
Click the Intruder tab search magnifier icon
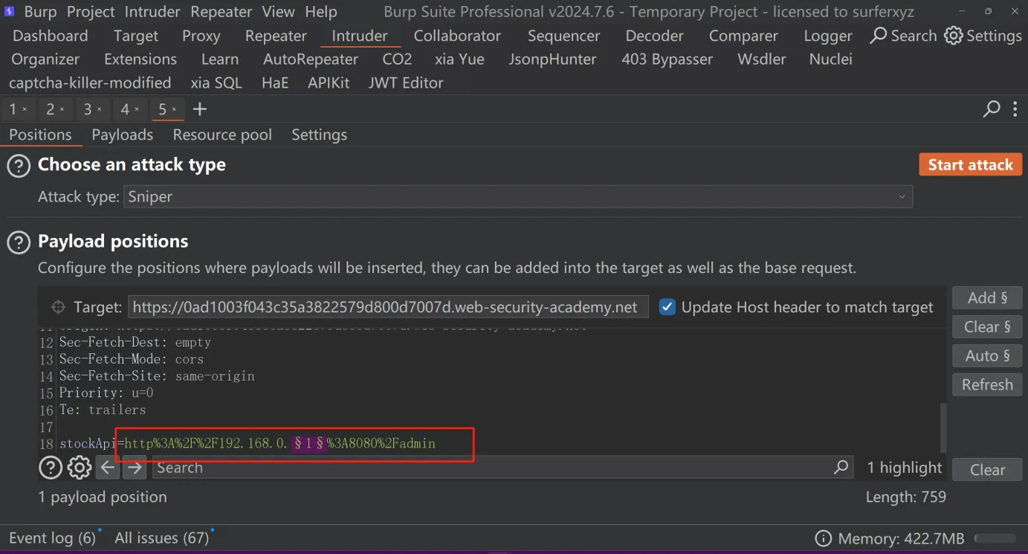click(992, 109)
